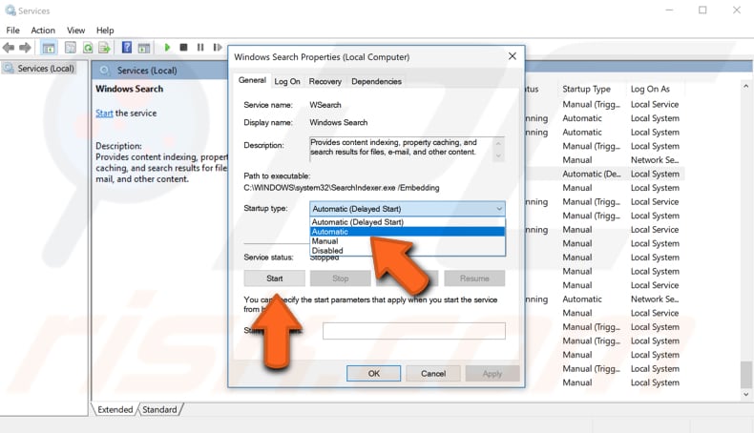The image size is (754, 433).
Task: Open the View menu
Action: pos(75,31)
